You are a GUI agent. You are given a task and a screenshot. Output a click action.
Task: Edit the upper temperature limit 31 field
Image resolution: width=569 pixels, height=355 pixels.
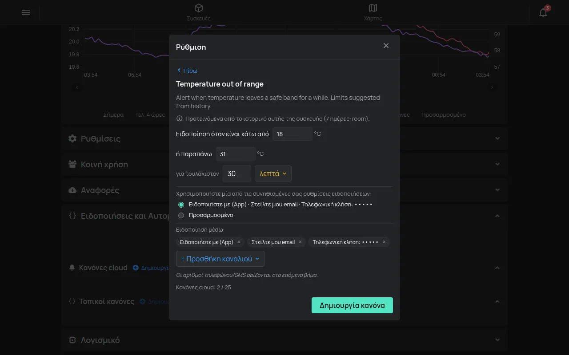[x=235, y=154]
